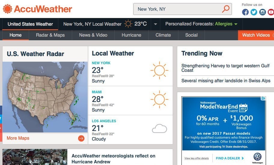The width and height of the screenshot is (274, 165).
Task: Click the orange arrow beside More Maps
Action: pyautogui.click(x=81, y=138)
